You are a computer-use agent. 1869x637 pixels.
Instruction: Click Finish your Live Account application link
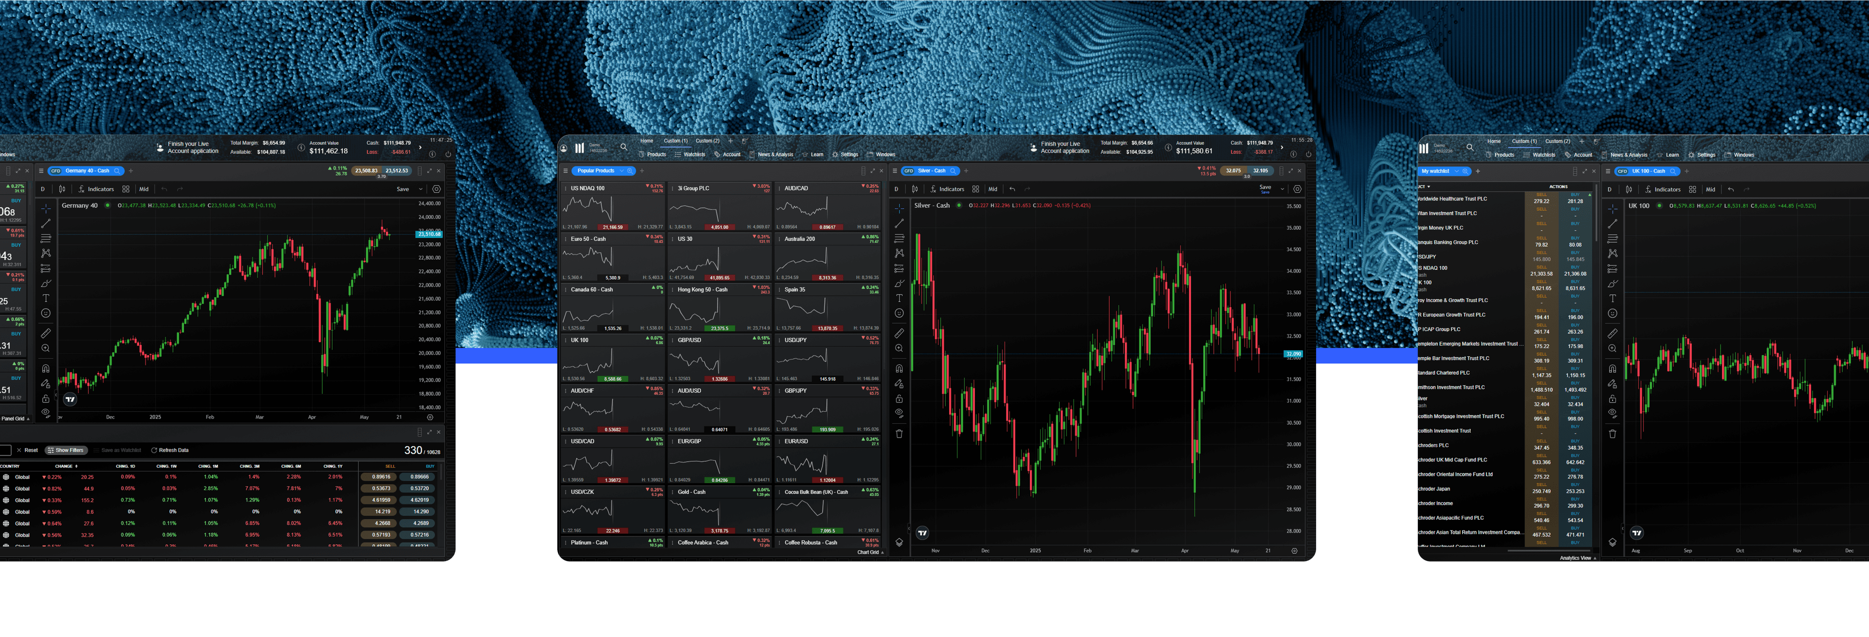tap(1064, 147)
